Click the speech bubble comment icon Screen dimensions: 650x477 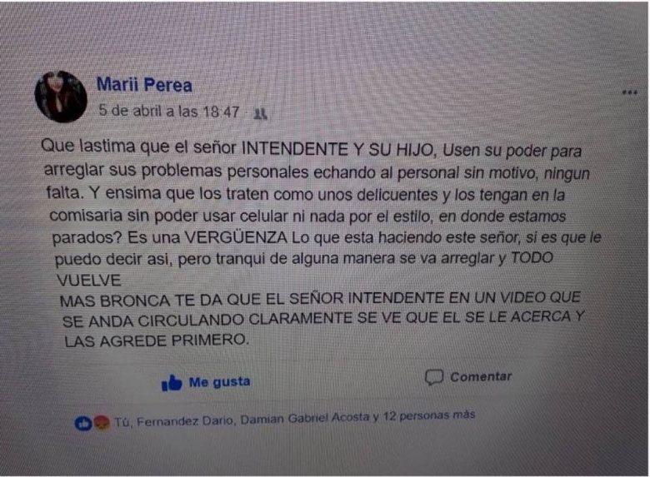pos(434,377)
